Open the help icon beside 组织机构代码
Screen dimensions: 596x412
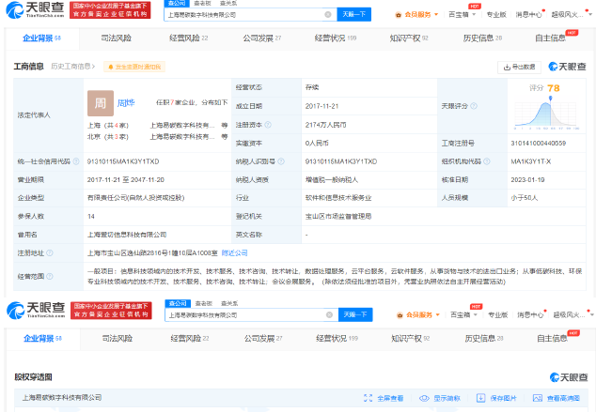(x=487, y=161)
